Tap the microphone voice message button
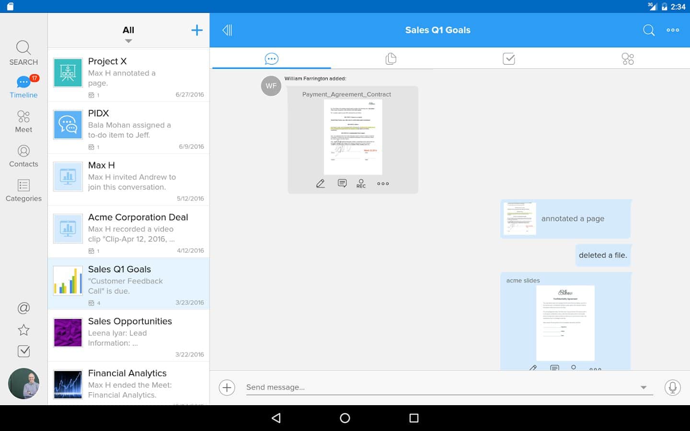Viewport: 690px width, 431px height. pyautogui.click(x=672, y=387)
